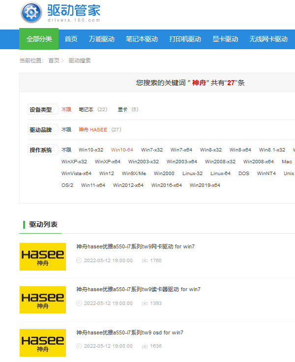Select 不限 in the 操作系统 filter
The image size is (295, 362).
[66, 150]
